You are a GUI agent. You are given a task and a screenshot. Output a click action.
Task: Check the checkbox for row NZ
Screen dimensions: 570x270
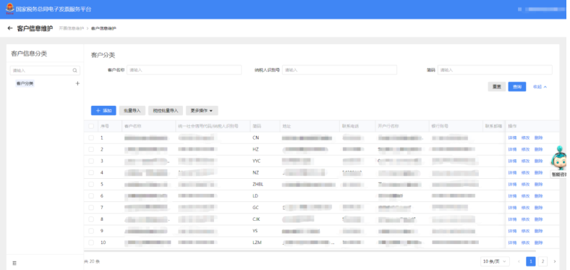click(x=91, y=173)
